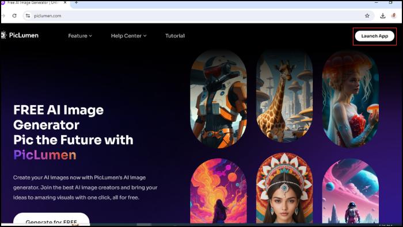Screen dimensions: 403x227
Task: Maximize the browser window
Action: pos(391,2)
